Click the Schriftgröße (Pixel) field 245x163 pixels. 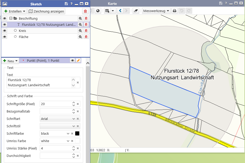pos(60,104)
